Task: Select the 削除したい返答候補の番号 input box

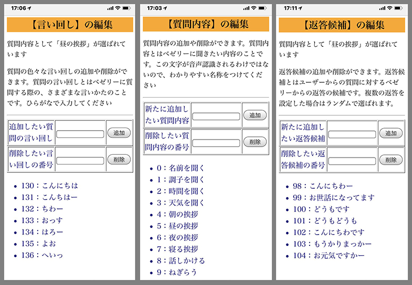Action: tap(352, 161)
